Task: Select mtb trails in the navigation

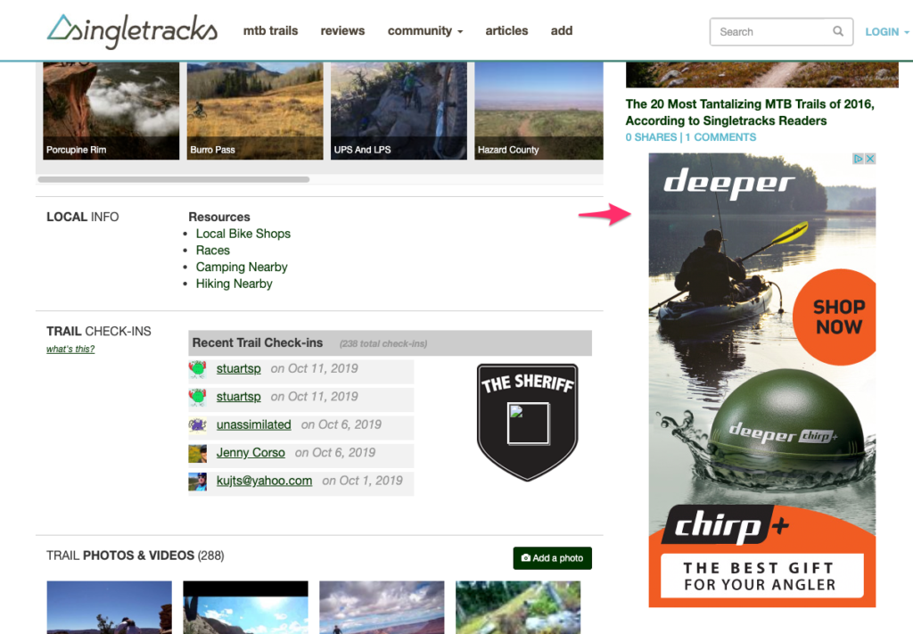Action: click(270, 30)
